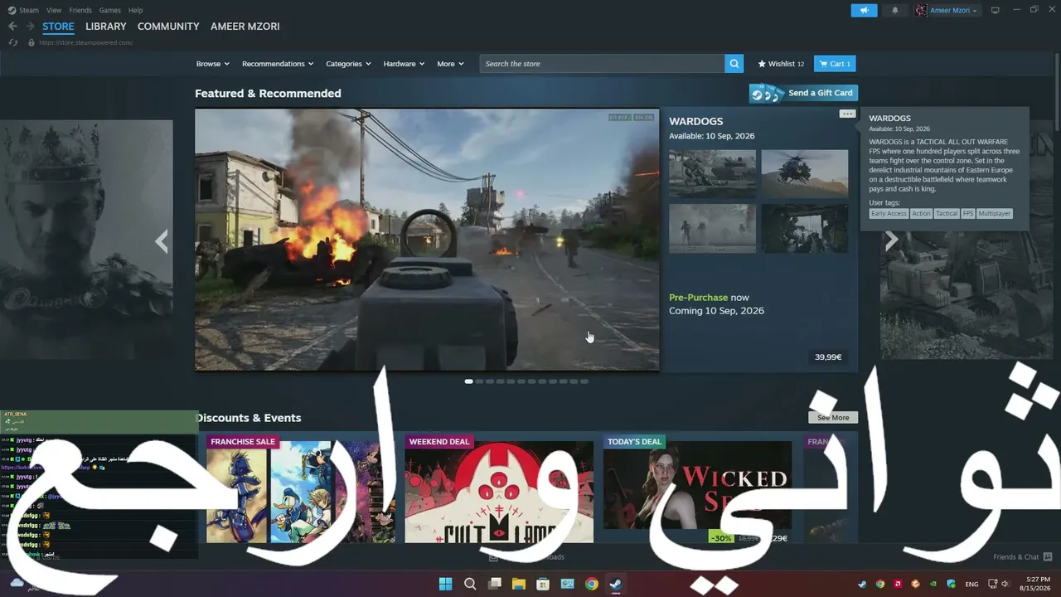Open the Windows Start menu
1061x597 pixels.
tap(445, 584)
